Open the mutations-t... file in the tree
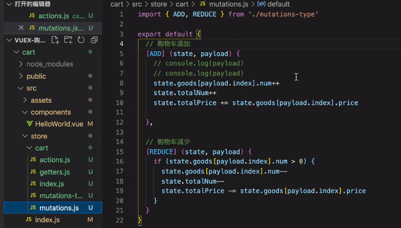Screen dimensions: 401x228 pyautogui.click(x=61, y=195)
